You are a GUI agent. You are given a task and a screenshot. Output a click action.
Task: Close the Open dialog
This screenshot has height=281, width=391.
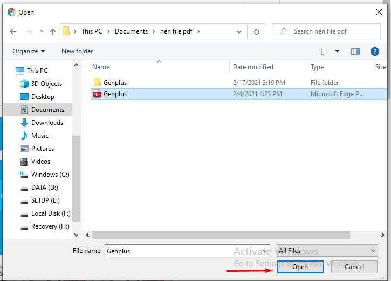point(379,12)
